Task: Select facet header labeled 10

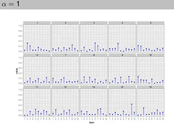Action: (150, 55)
